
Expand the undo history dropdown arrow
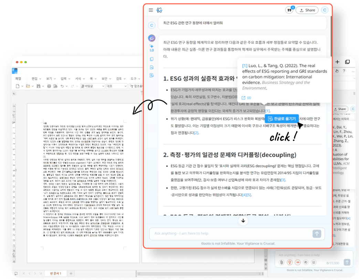(67, 86)
